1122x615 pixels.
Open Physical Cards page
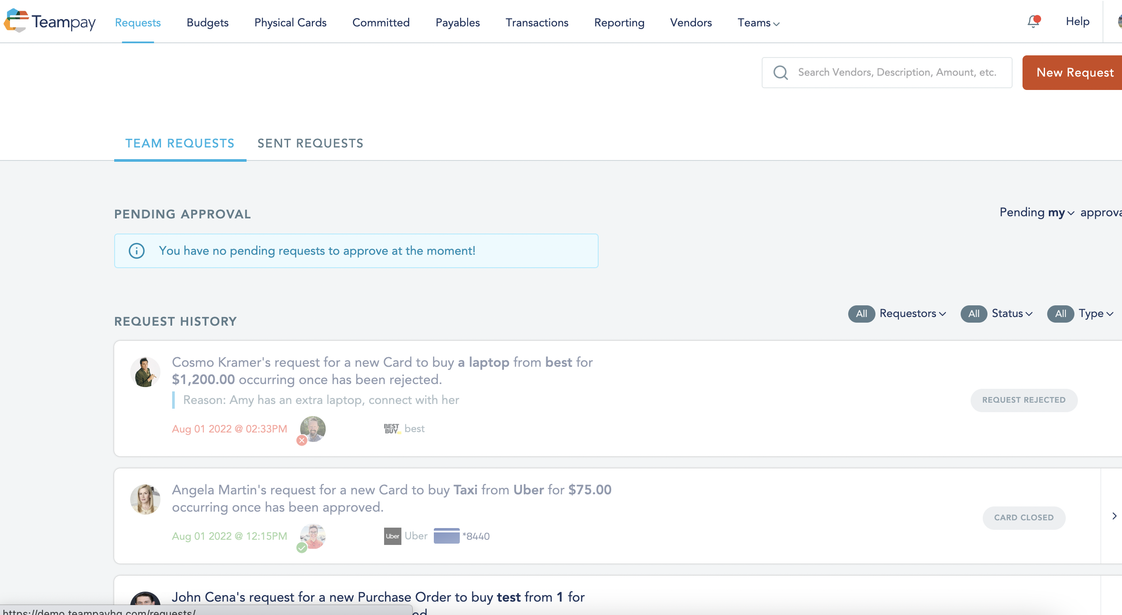(291, 22)
